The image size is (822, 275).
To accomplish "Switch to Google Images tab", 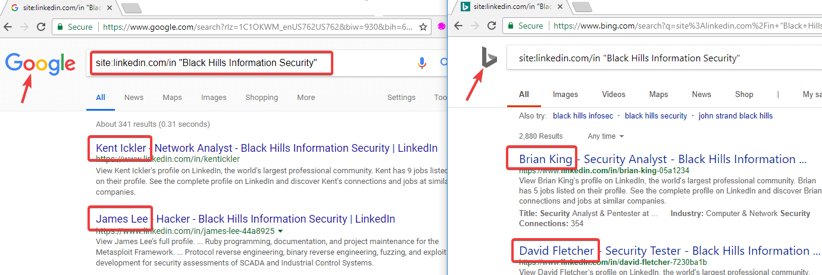I will [214, 98].
